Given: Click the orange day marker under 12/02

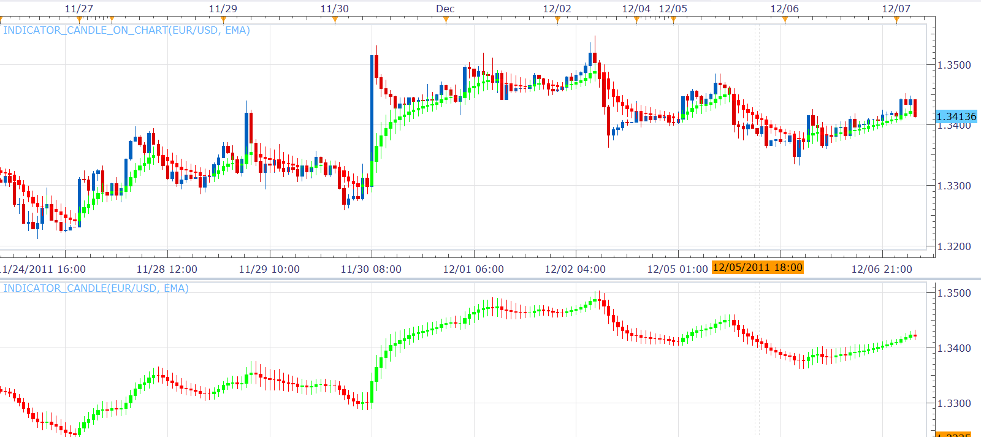Looking at the screenshot, I should [557, 20].
